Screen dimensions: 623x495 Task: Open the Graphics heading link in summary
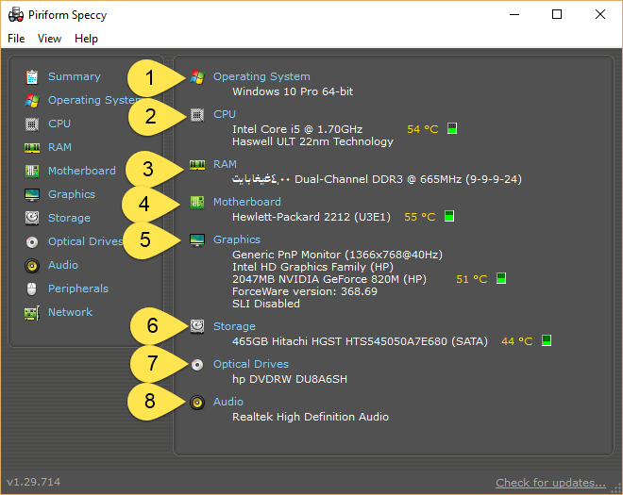(237, 239)
